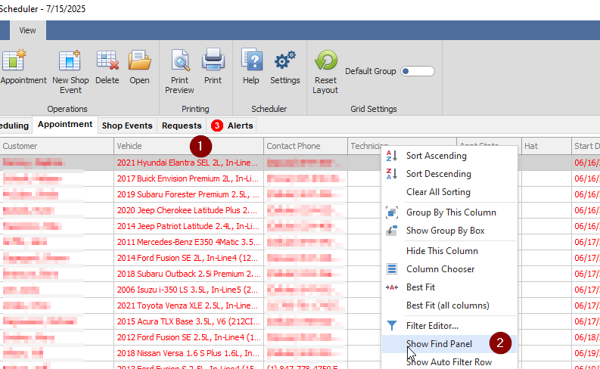Click the Customer column header
This screenshot has height=369, width=600.
(57, 146)
